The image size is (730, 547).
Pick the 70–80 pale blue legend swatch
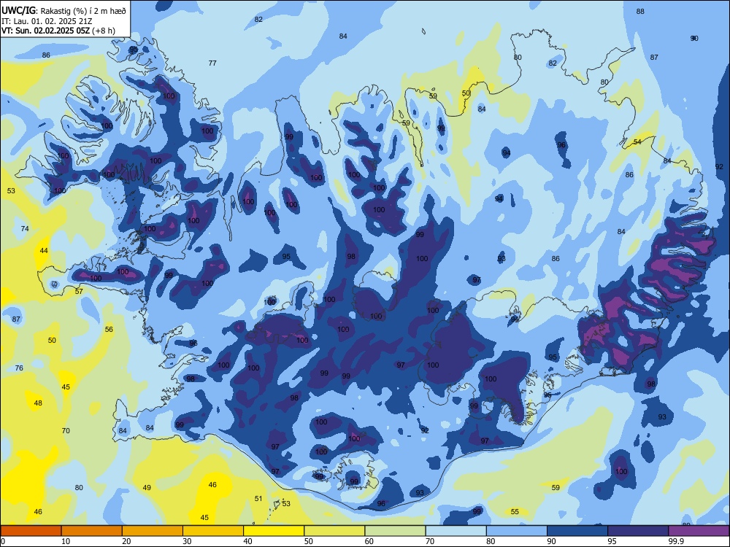point(456,531)
